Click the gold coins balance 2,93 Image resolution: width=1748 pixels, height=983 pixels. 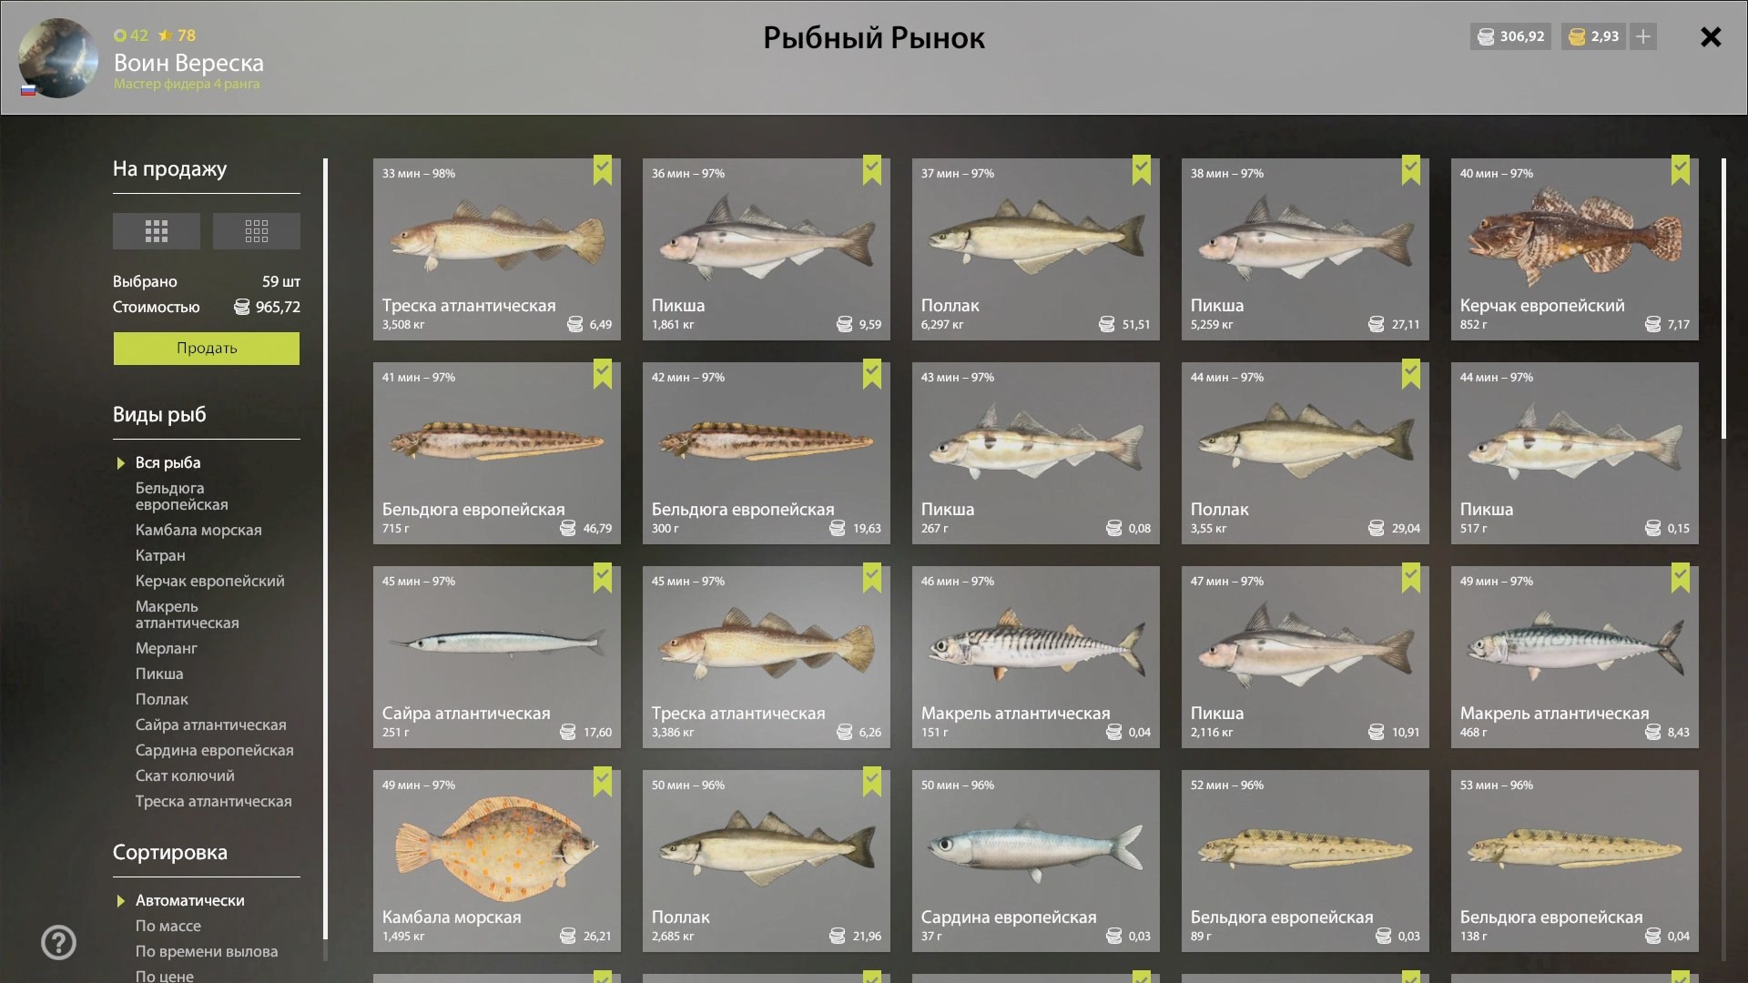1594,36
